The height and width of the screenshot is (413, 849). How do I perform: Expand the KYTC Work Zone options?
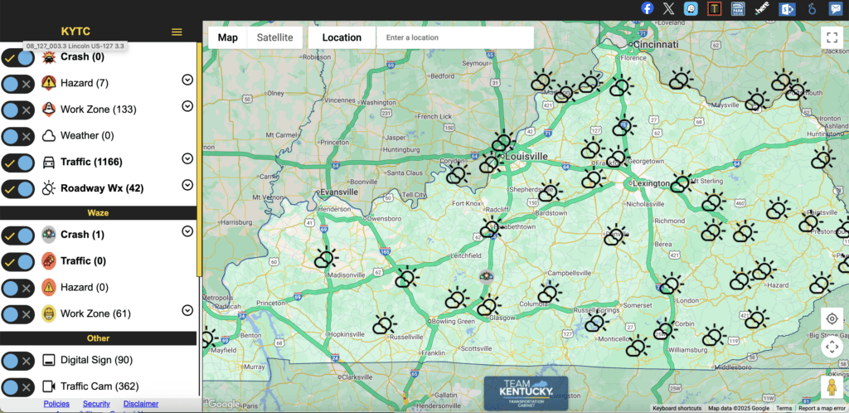[x=187, y=106]
